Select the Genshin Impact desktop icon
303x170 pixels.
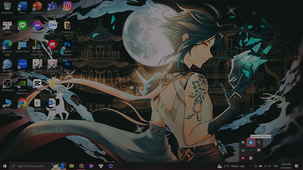point(37,67)
